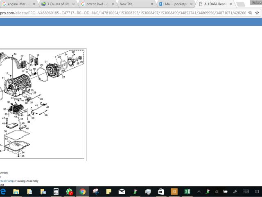The height and width of the screenshot is (197, 262).
Task: Click the Google Chrome taskbar icon
Action: pos(82,191)
